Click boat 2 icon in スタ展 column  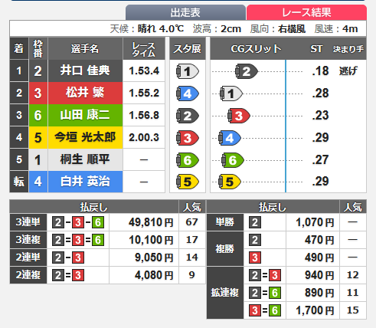(188, 116)
